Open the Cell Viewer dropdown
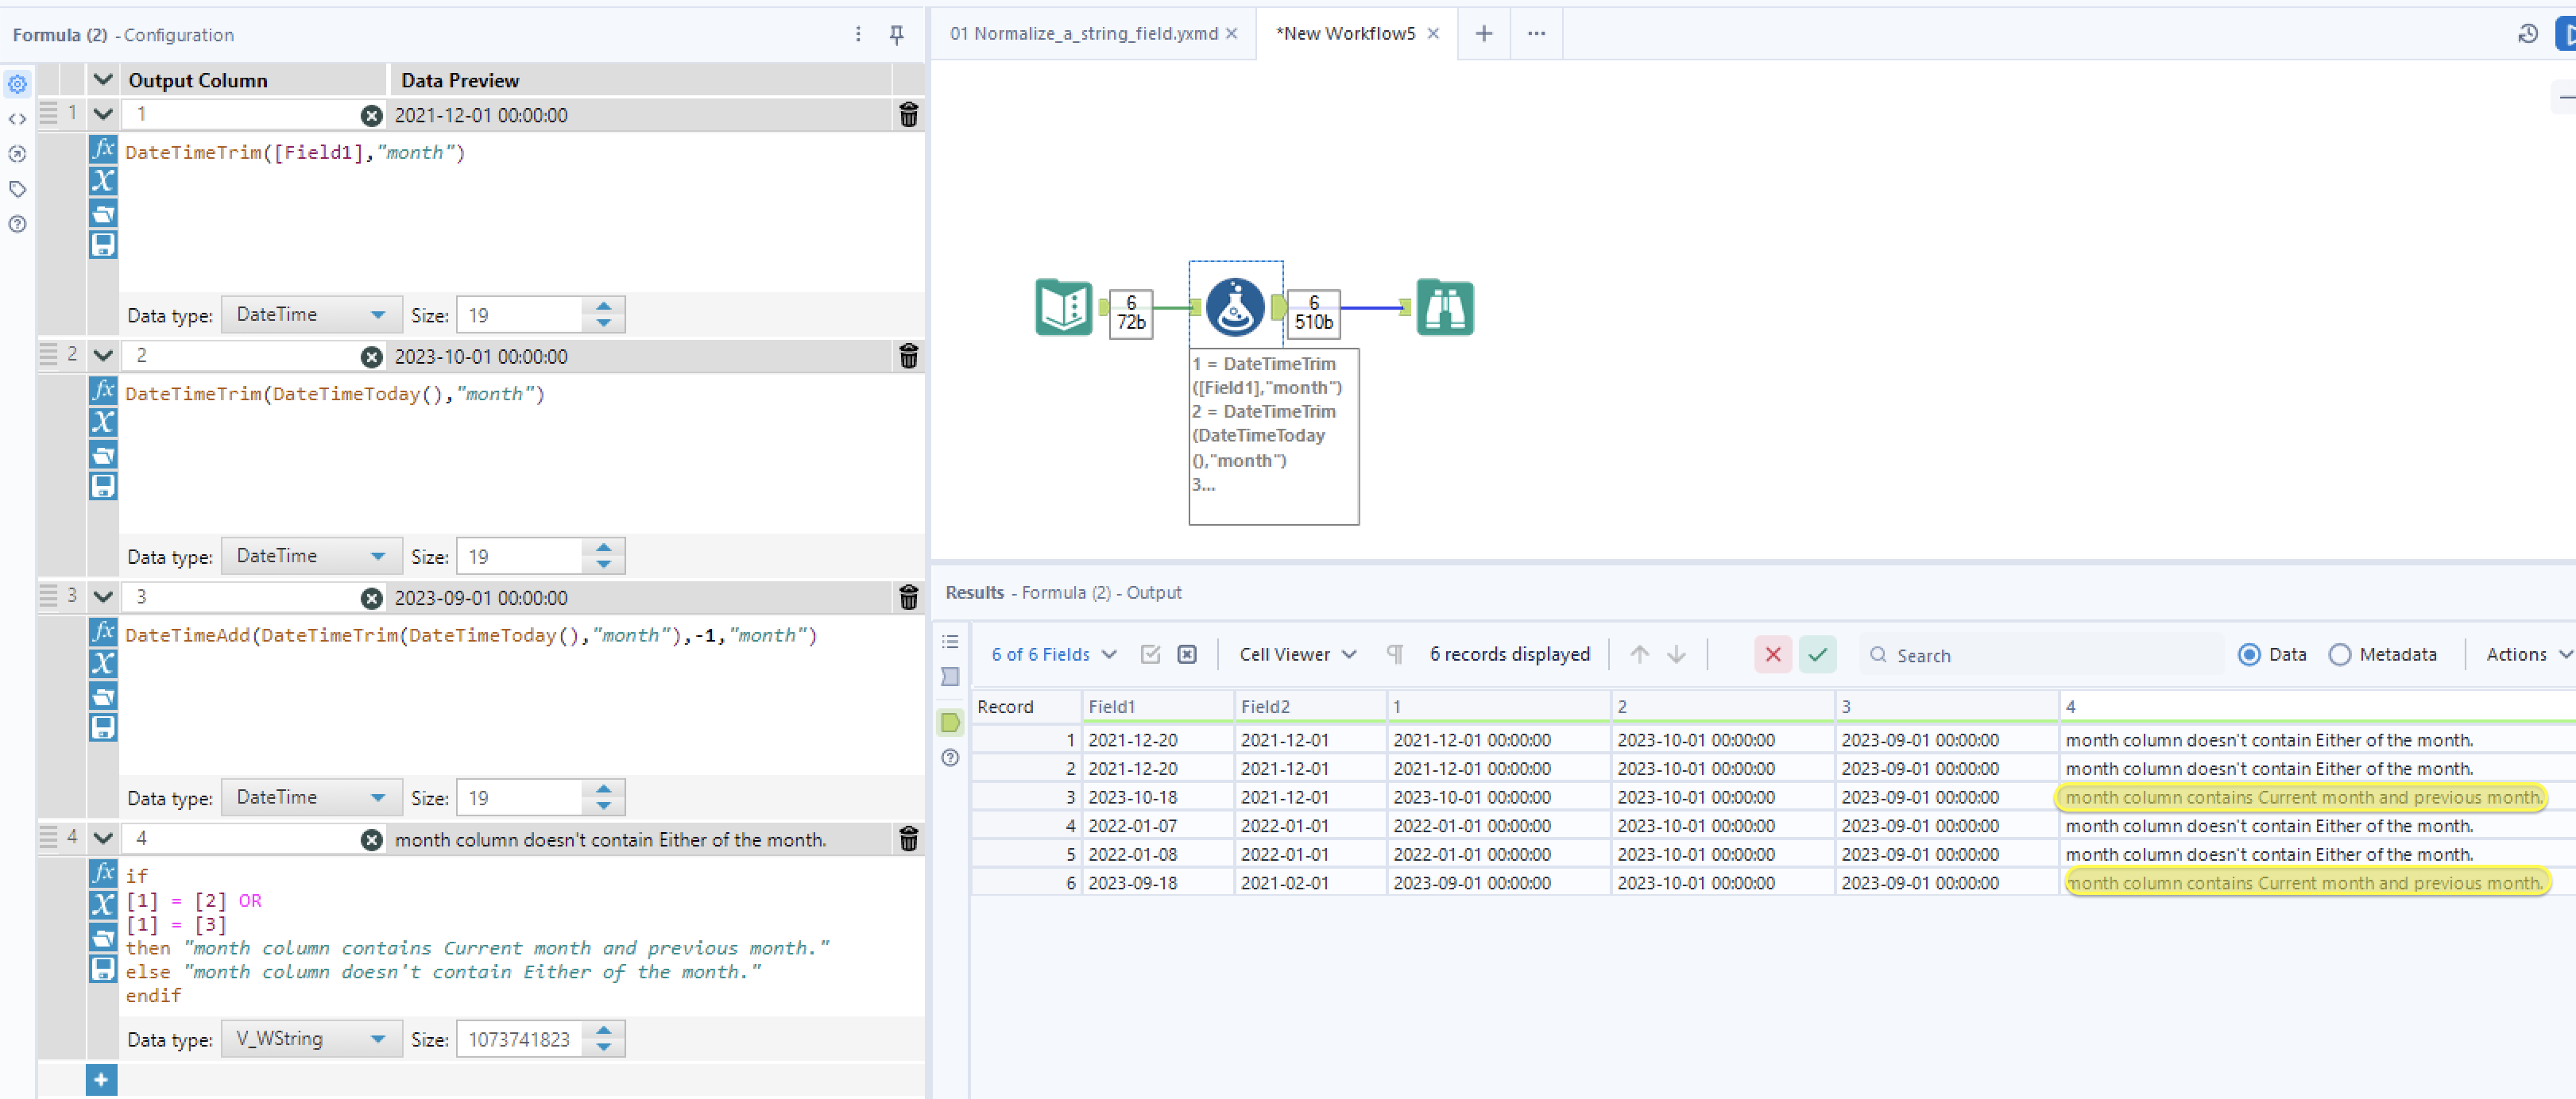Image resolution: width=2576 pixels, height=1099 pixels. (1297, 654)
